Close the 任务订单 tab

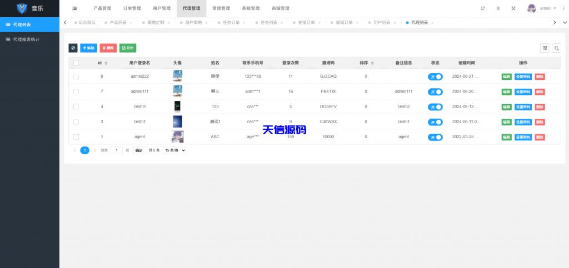click(244, 23)
